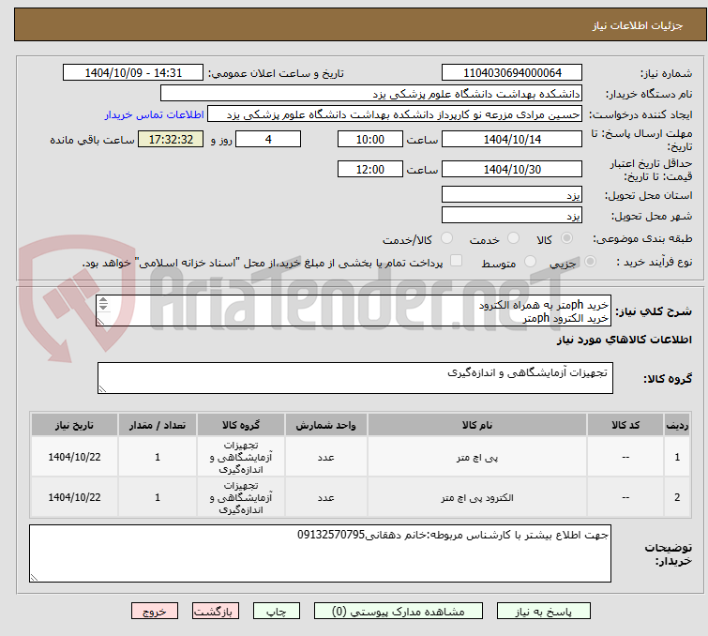Select the جزیی purchase type radio
Viewport: 708px width, 636px height.
click(x=590, y=261)
